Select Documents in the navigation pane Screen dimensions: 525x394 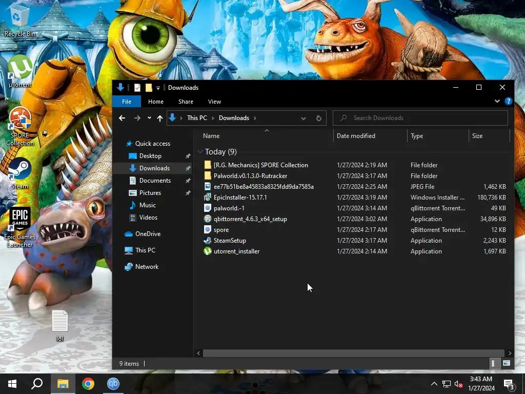tap(155, 180)
